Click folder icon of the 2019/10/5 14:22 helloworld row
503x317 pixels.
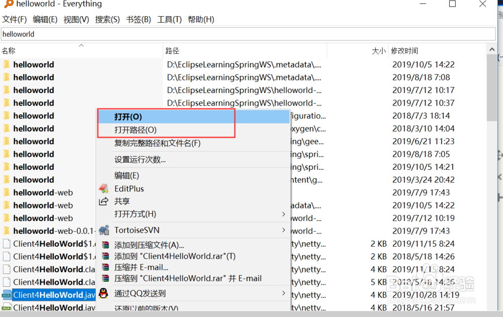click(6, 64)
